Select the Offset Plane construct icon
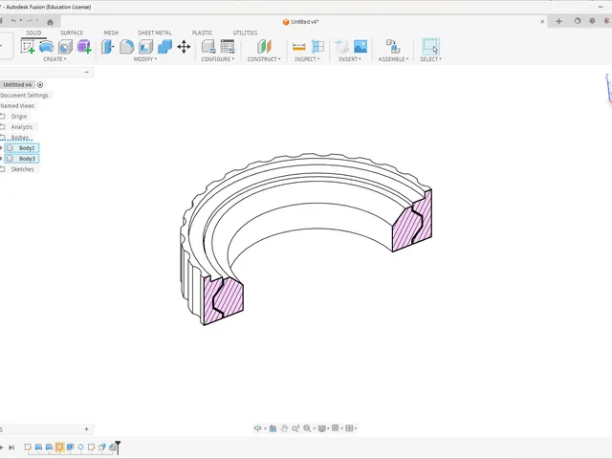The image size is (612, 459). [x=264, y=47]
